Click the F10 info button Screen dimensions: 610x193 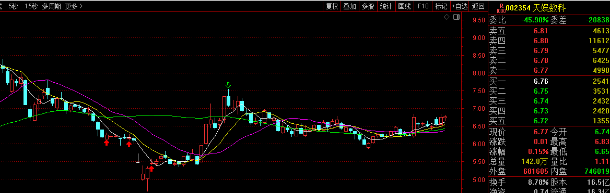(423, 6)
